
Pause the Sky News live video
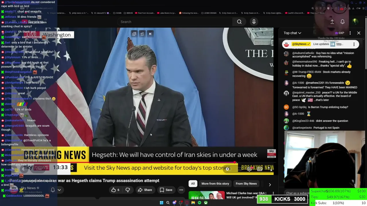(227, 169)
